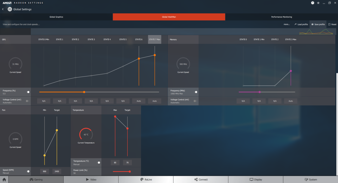This screenshot has width=338, height=183.
Task: Switch to the Global Graphics tab
Action: (x=56, y=17)
